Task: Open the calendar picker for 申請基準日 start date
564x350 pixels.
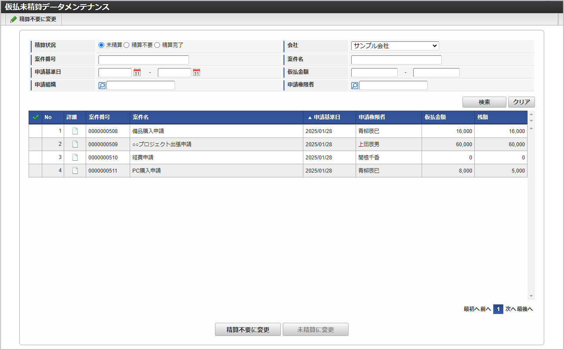Action: pos(138,72)
